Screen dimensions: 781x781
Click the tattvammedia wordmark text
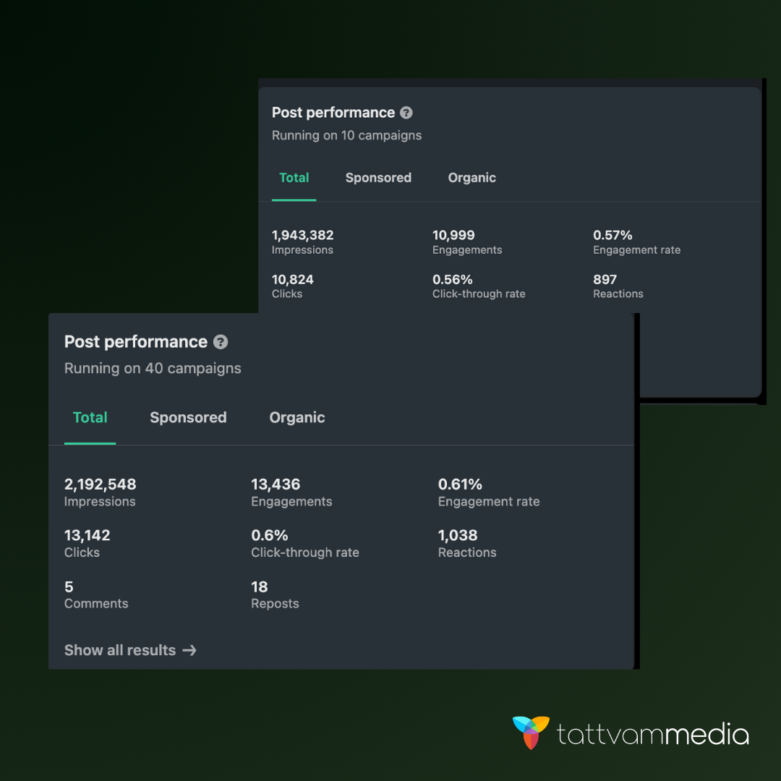(652, 734)
